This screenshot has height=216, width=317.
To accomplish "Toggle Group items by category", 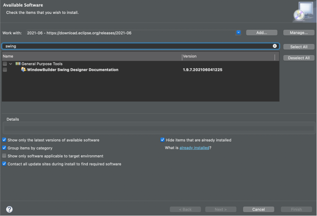I will pyautogui.click(x=4, y=148).
